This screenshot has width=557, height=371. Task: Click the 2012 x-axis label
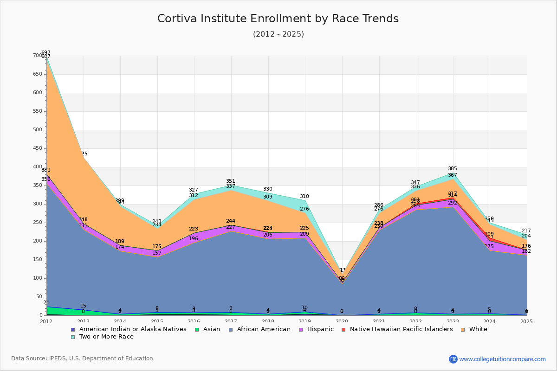(46, 321)
